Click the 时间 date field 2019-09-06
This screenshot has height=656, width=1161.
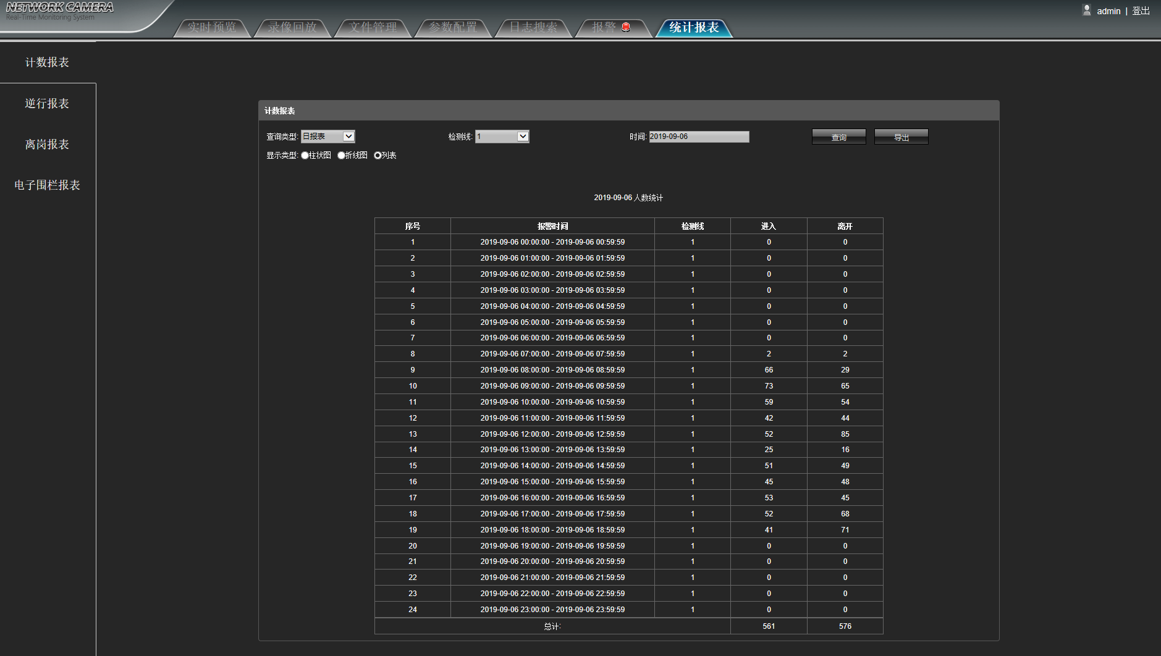(x=699, y=137)
